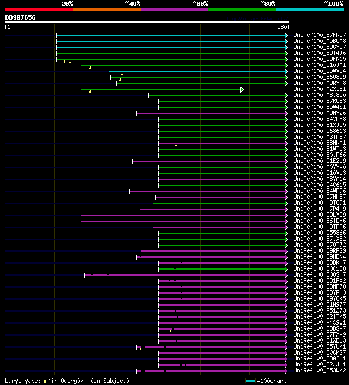Click the UniRef100_A9NYZ6 label
Screen dimensions: 349x385
(x=320, y=113)
